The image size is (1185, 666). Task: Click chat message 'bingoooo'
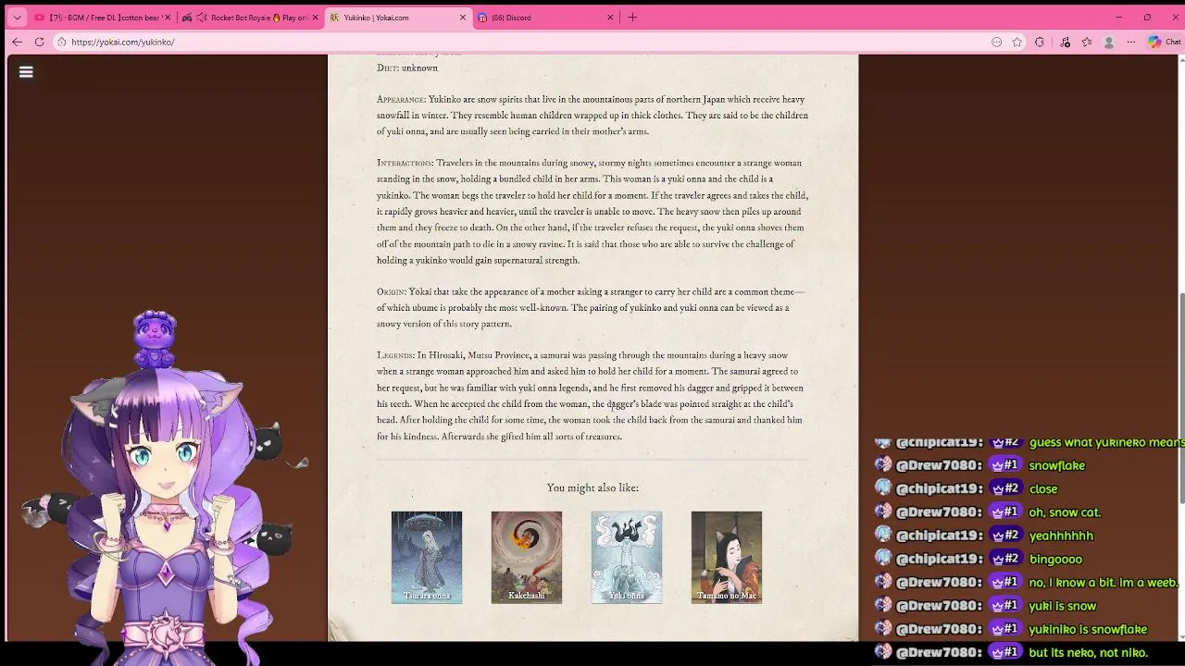pos(1055,559)
